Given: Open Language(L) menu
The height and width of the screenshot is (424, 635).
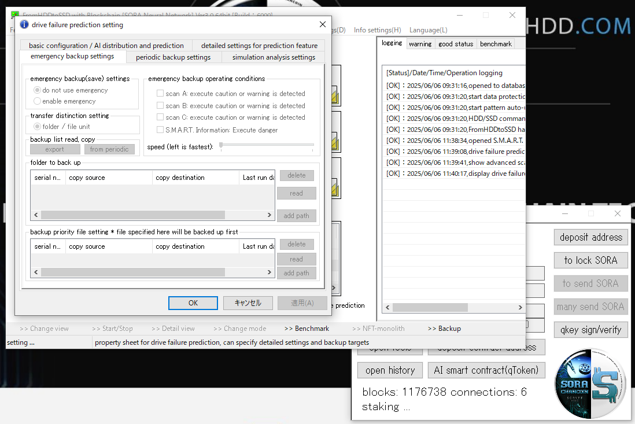Looking at the screenshot, I should pyautogui.click(x=429, y=30).
